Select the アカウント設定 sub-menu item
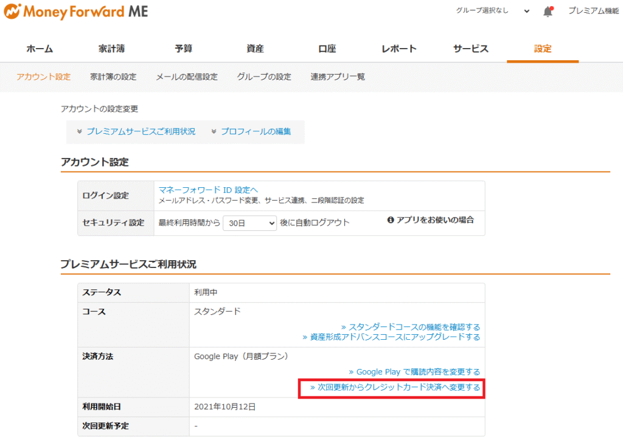The width and height of the screenshot is (623, 437). tap(43, 77)
